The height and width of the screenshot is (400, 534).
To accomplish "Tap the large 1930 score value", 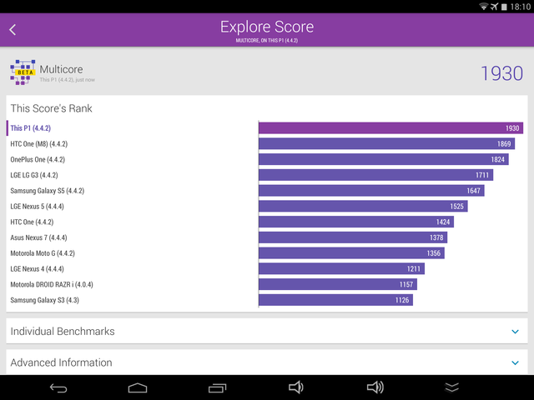I will click(502, 73).
